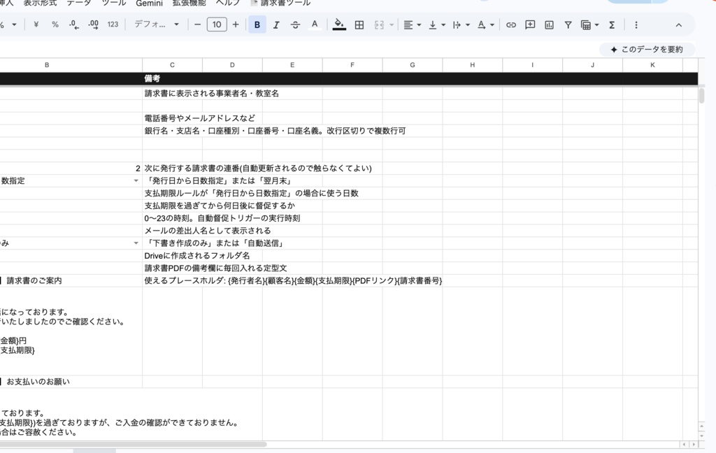This screenshot has height=453, width=716.
Task: Open the ツール menu
Action: coord(114,3)
